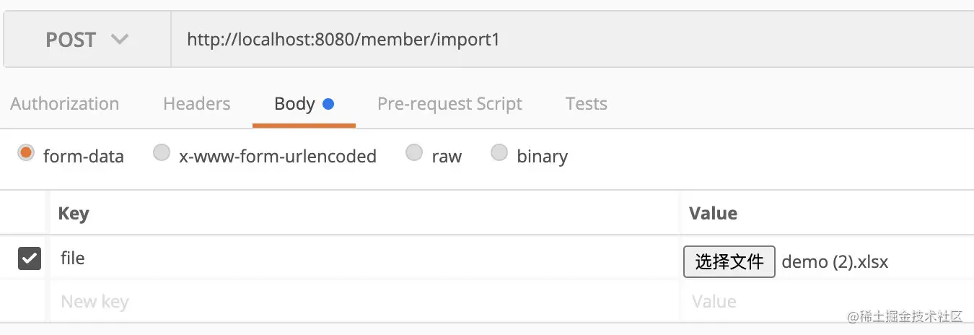This screenshot has height=335, width=974.
Task: Click the request URL input field
Action: pyautogui.click(x=572, y=40)
